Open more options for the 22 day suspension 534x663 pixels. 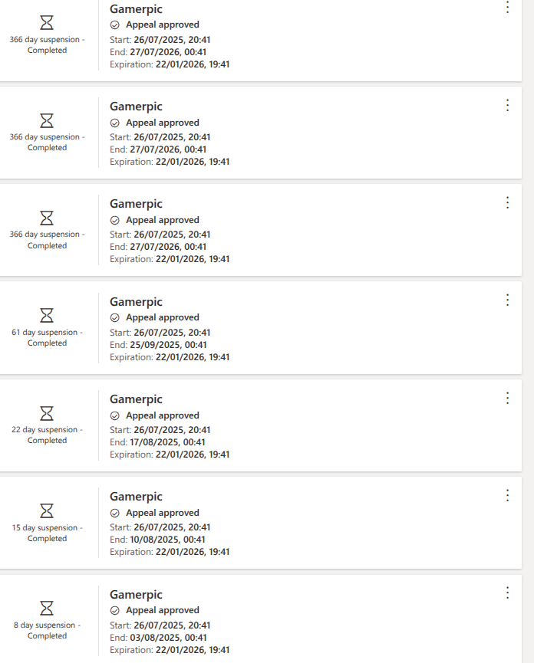click(x=507, y=398)
